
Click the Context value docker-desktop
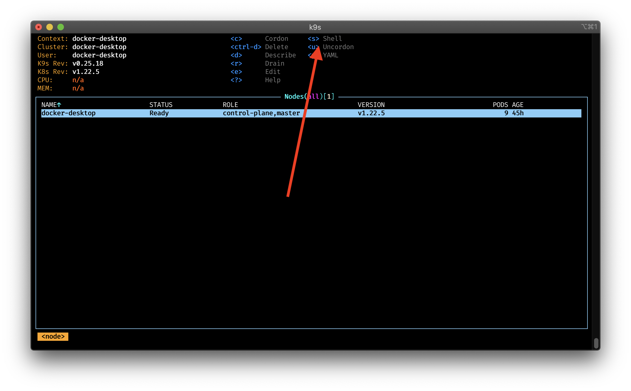point(99,39)
